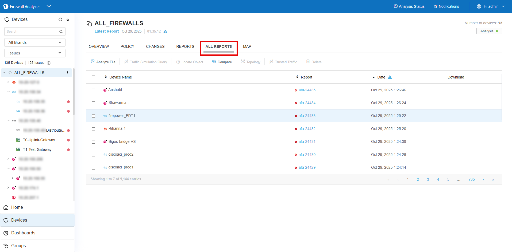Go to page 2 of reports
Image resolution: width=512 pixels, height=252 pixels.
point(418,179)
